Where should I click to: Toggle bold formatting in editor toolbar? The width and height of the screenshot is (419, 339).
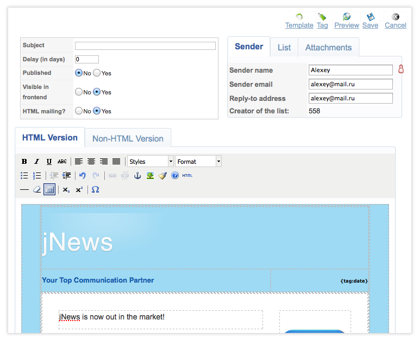pyautogui.click(x=24, y=162)
